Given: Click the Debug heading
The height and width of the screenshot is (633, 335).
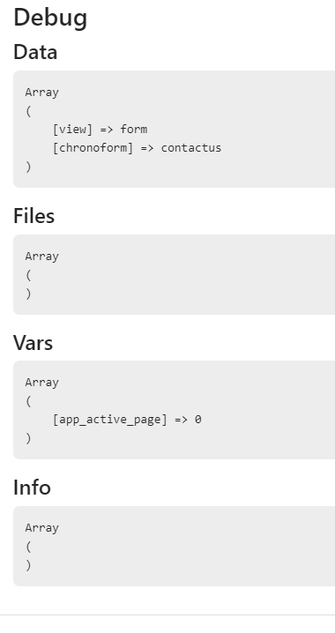Looking at the screenshot, I should [50, 19].
